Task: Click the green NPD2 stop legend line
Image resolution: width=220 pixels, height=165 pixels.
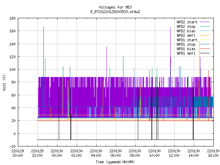Action: [x=205, y=26]
